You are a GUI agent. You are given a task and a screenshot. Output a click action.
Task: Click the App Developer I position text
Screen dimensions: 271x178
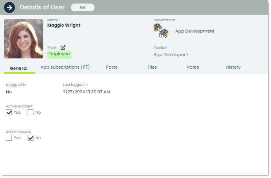point(171,54)
